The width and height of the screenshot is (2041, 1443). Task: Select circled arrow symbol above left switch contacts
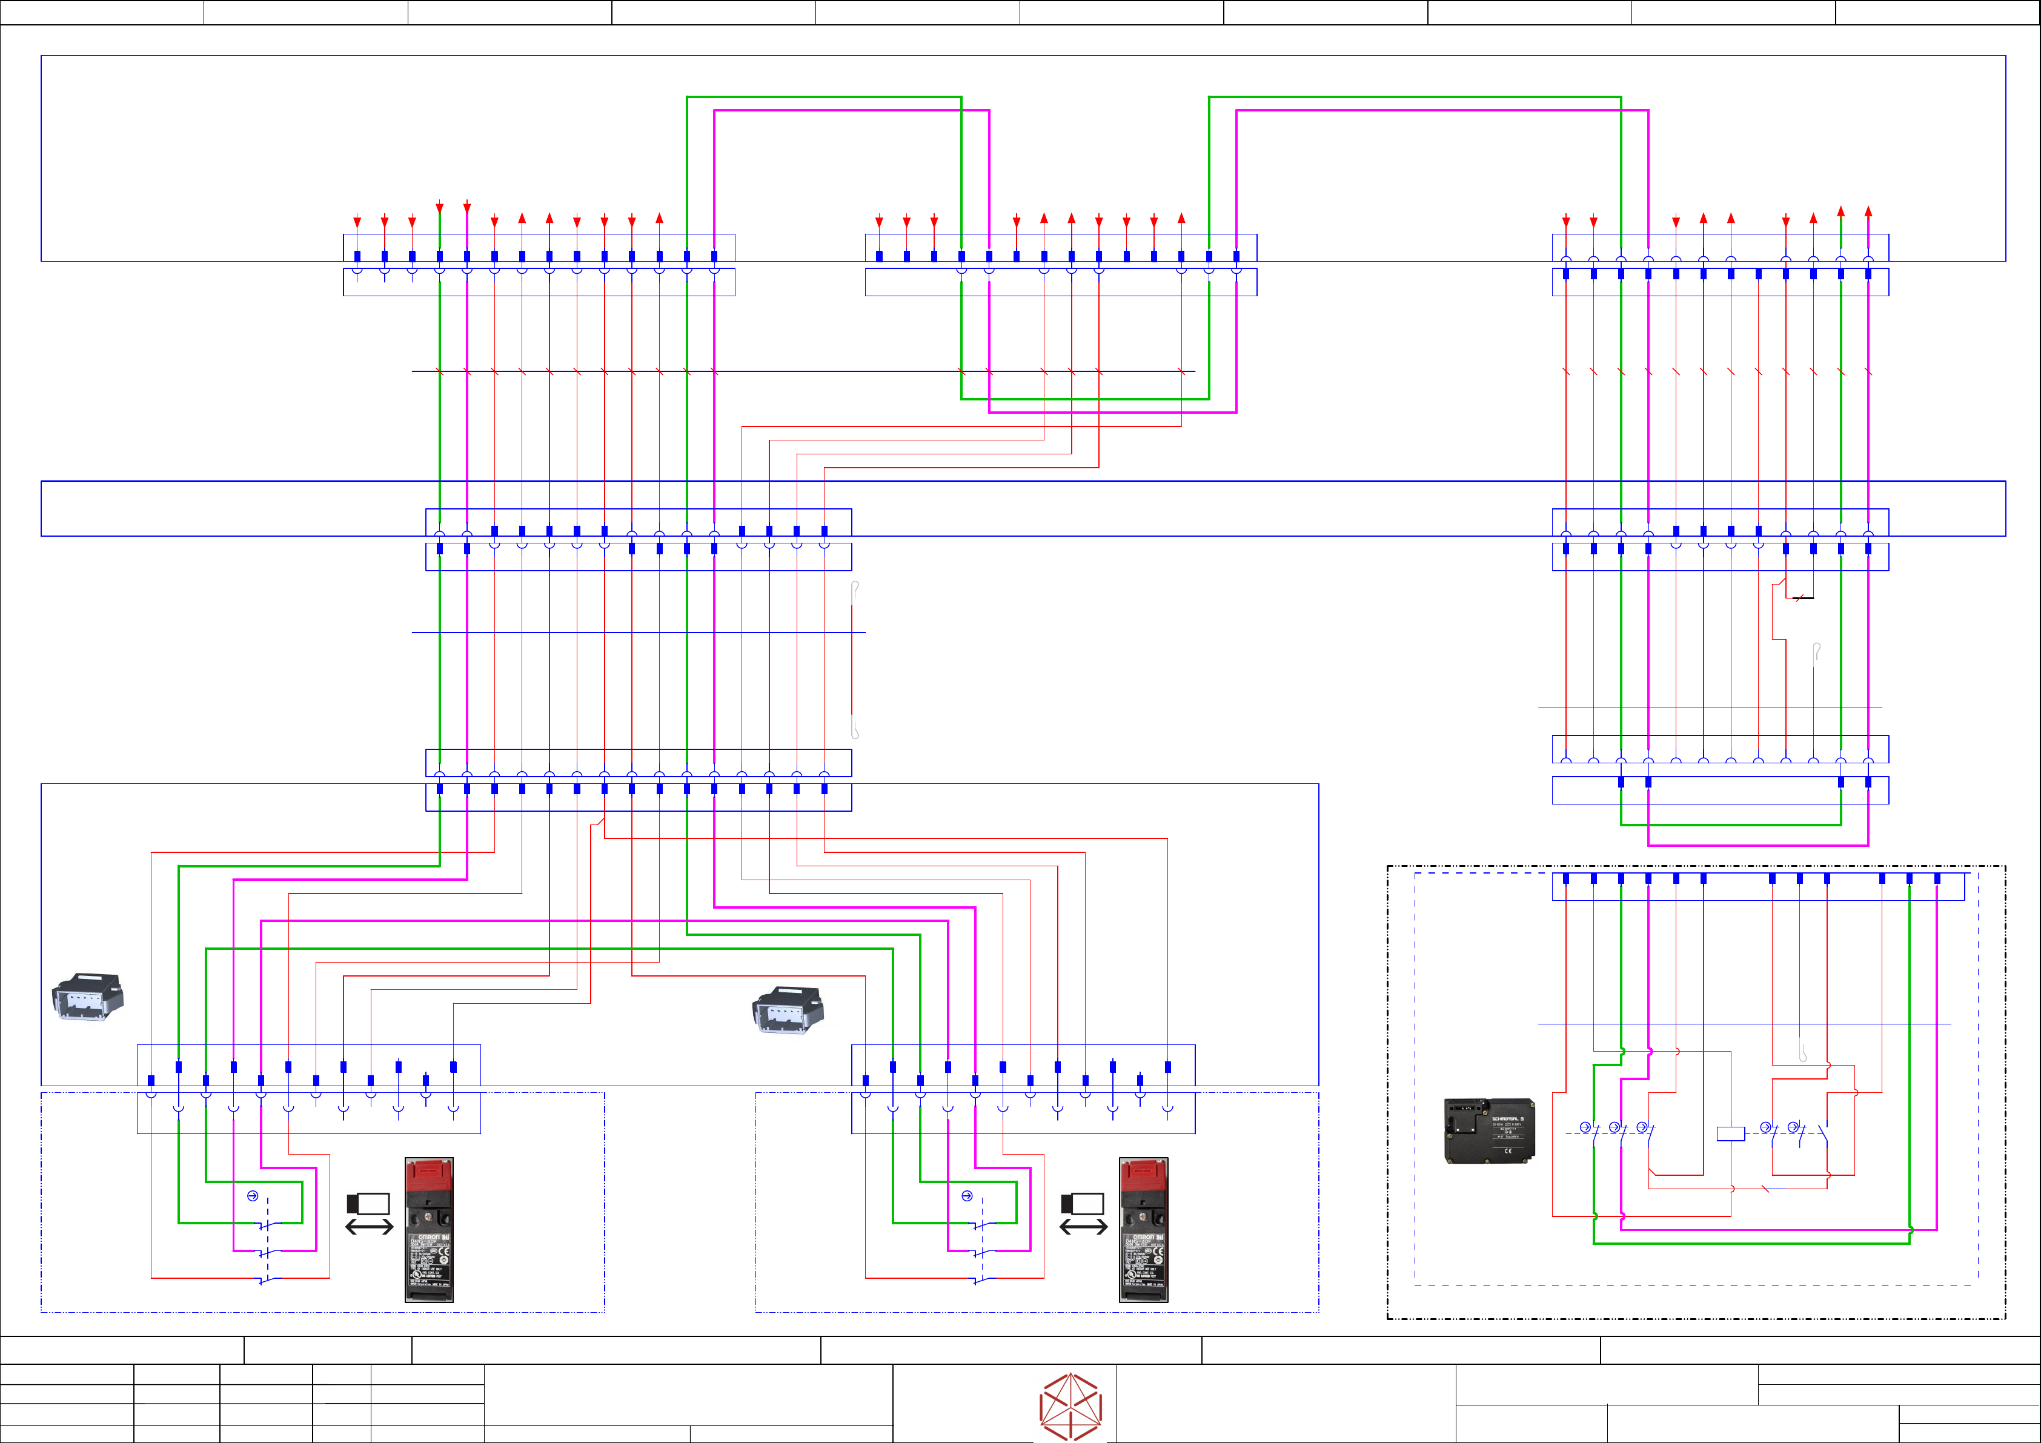point(253,1196)
